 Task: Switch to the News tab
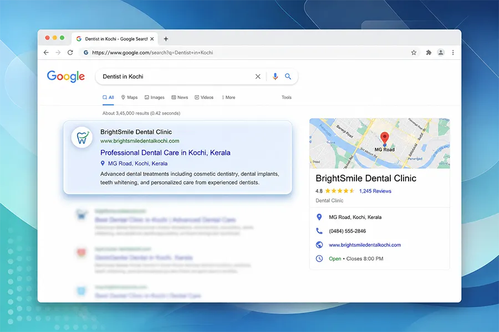[180, 97]
